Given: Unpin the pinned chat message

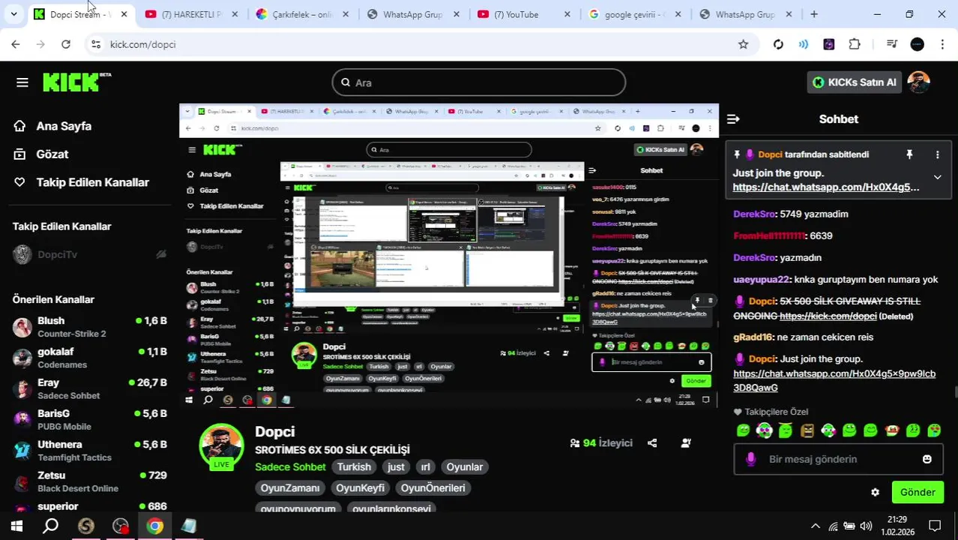Looking at the screenshot, I should [x=909, y=154].
